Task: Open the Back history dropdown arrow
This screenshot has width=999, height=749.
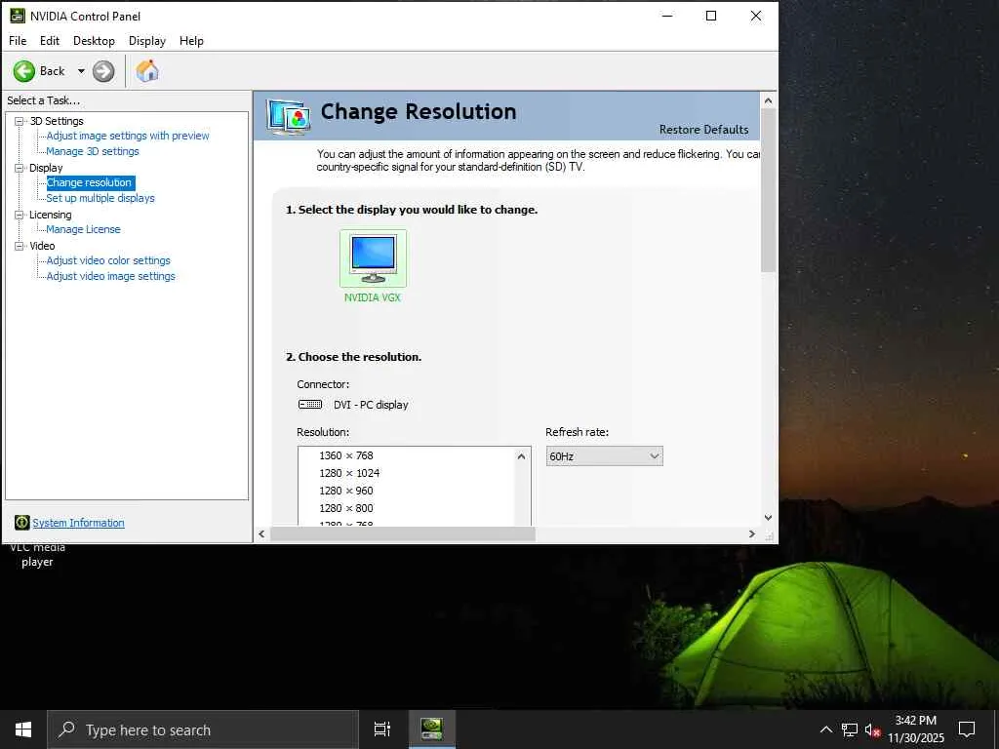Action: pos(81,71)
